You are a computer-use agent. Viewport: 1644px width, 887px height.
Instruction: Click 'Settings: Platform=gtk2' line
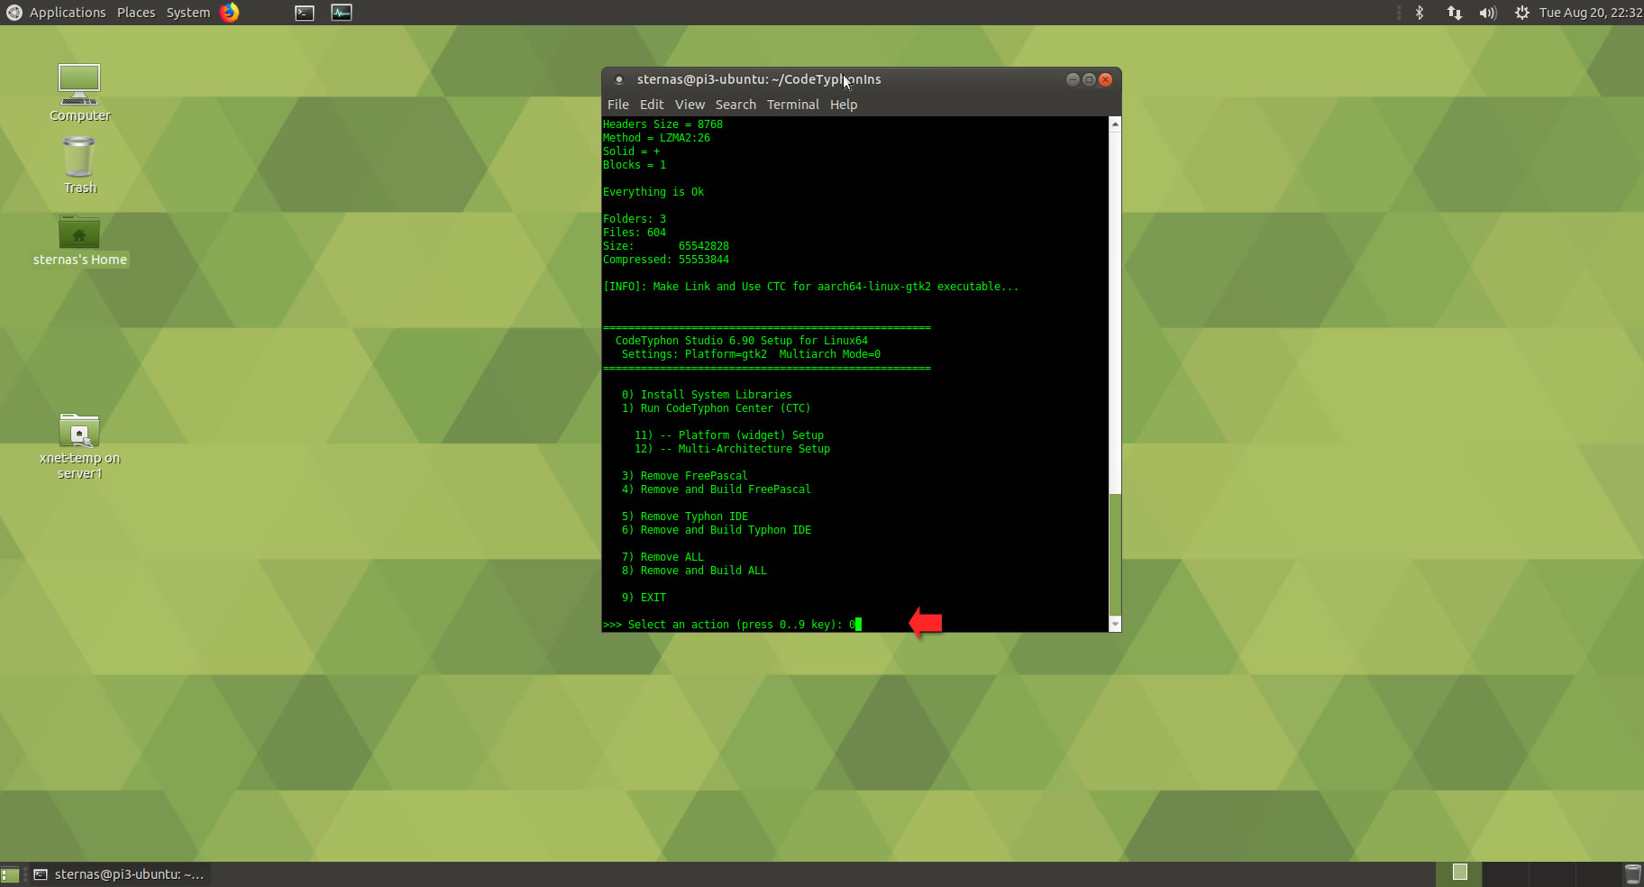[751, 354]
